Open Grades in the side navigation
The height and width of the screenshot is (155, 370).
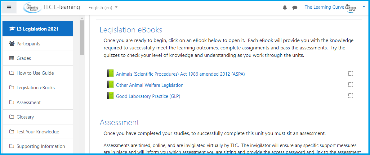coord(24,58)
